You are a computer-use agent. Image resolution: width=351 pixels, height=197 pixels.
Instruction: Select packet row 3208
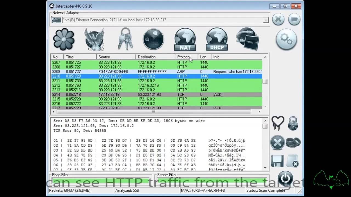click(x=157, y=67)
